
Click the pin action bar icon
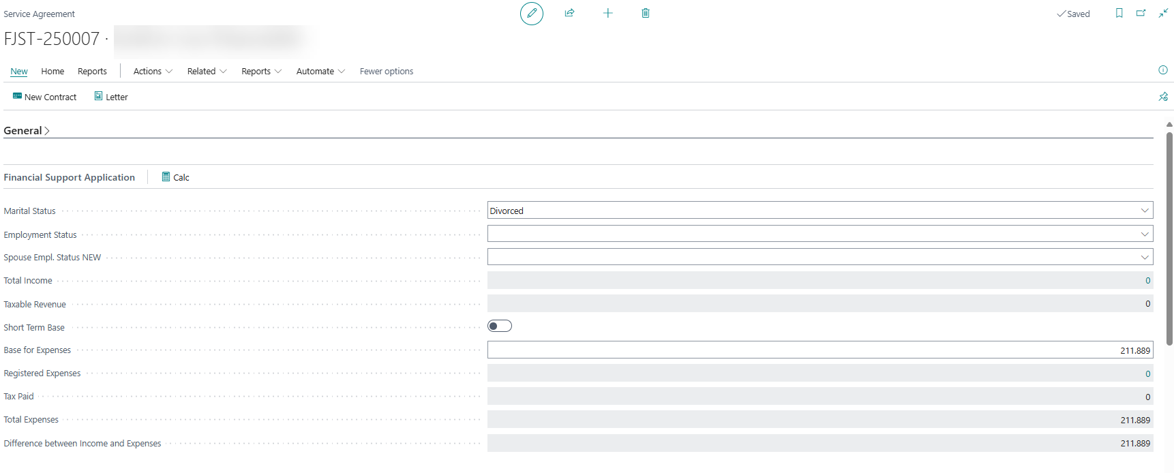coord(1163,97)
